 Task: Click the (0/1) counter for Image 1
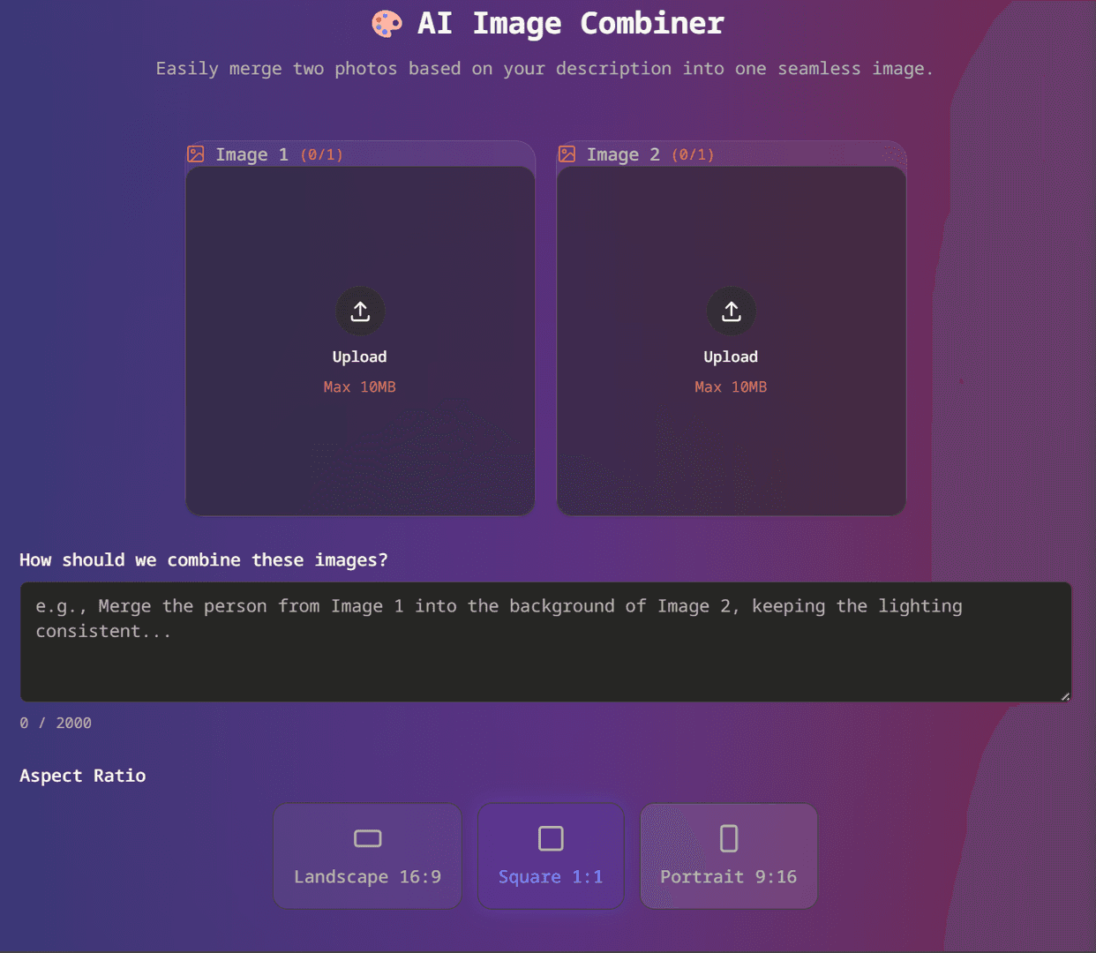322,155
